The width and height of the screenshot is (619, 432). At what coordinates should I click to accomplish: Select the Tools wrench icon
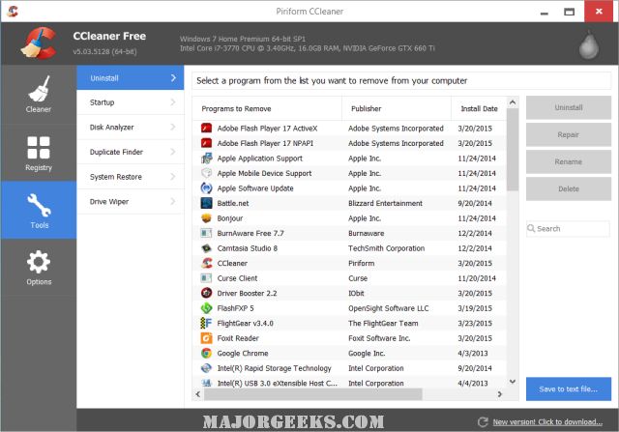pos(39,204)
